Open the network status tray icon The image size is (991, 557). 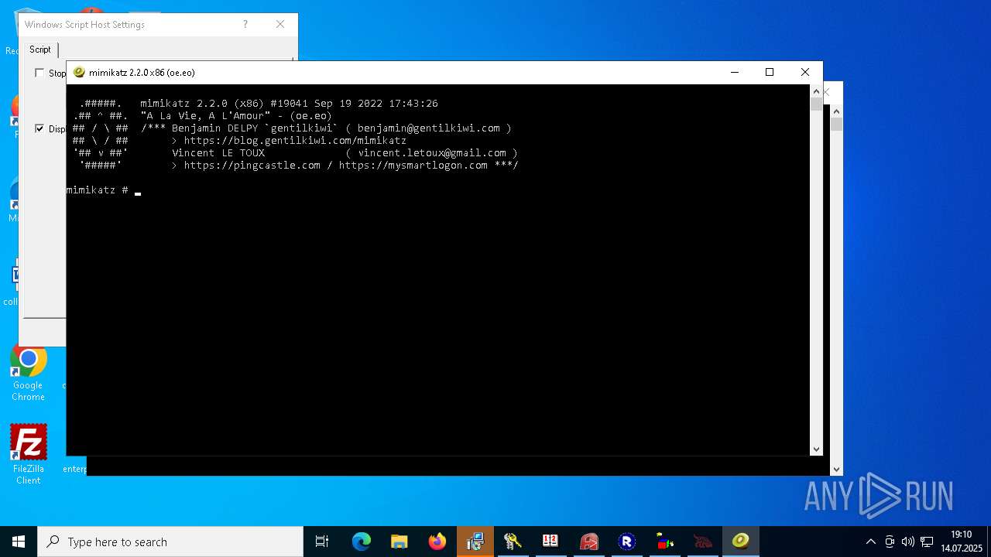click(927, 542)
